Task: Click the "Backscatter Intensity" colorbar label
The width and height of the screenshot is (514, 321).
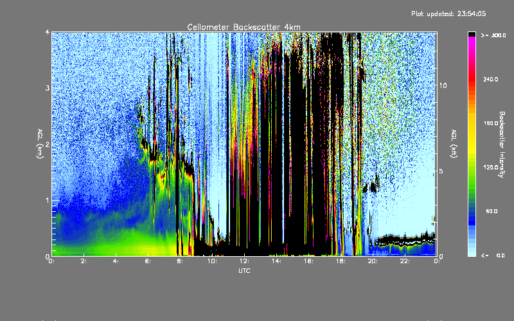Action: point(502,144)
